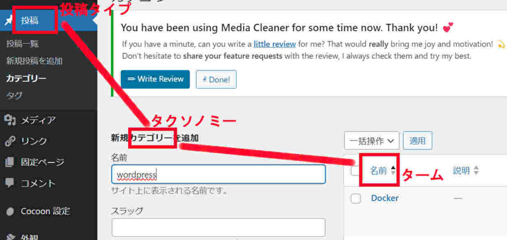Image resolution: width=507 pixels, height=240 pixels.
Task: Click the pushpin icon beside 投稿
Action: click(8, 21)
